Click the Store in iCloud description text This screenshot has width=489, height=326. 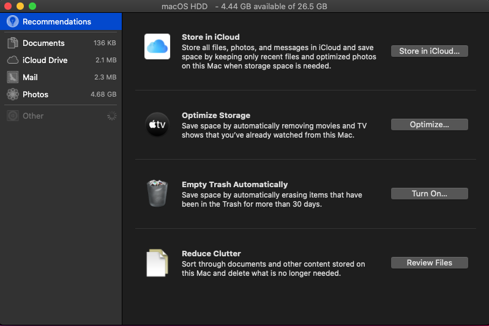[279, 57]
